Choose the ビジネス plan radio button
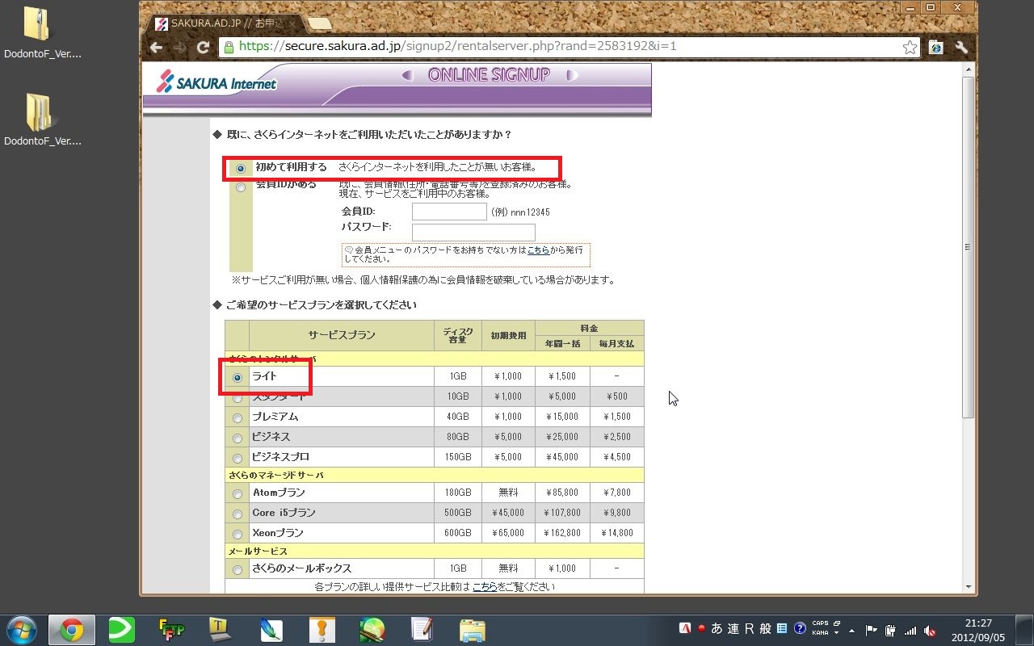The image size is (1034, 646). pos(237,438)
